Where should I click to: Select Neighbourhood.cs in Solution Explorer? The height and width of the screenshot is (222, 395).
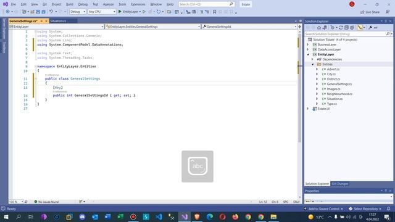[339, 94]
